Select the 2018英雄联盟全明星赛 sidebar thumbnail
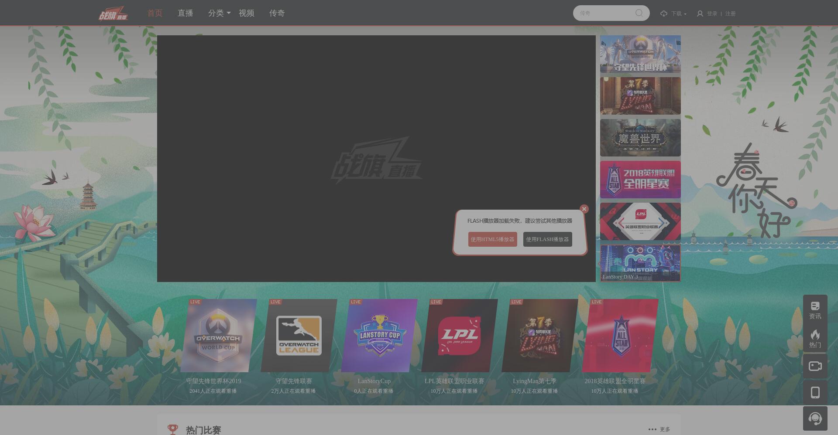This screenshot has height=435, width=838. (640, 180)
